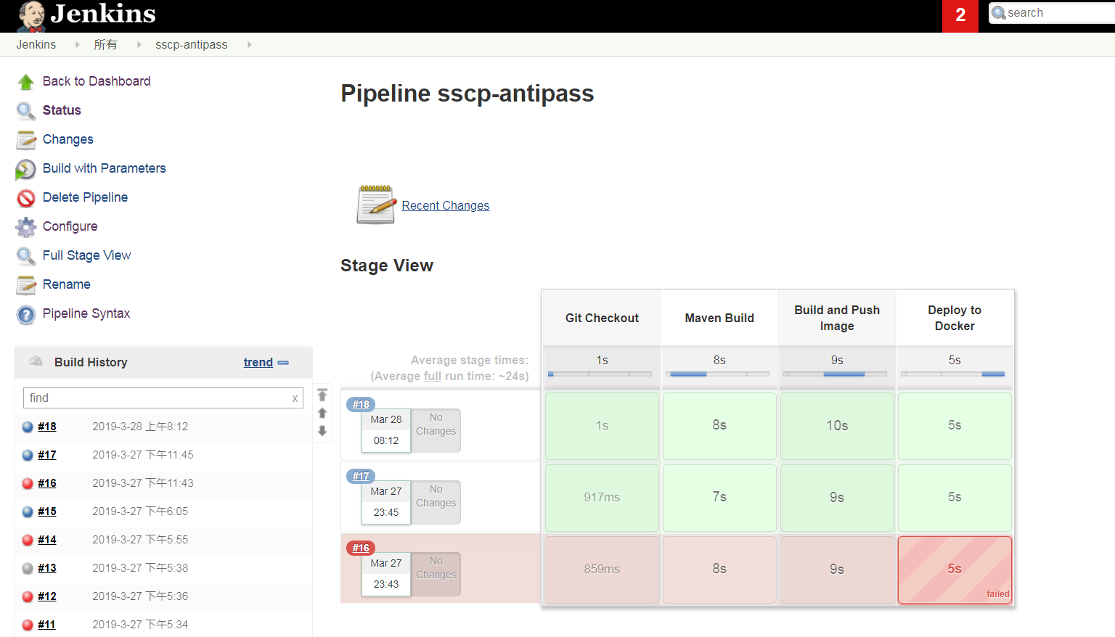
Task: Click the Build with Parameters clock icon
Action: coord(26,169)
